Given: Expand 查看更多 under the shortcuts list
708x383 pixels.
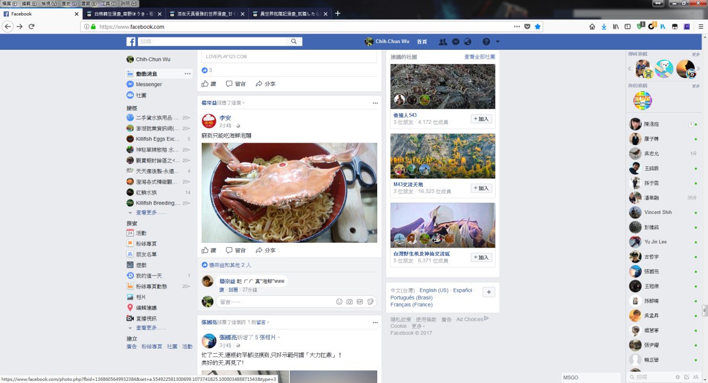Looking at the screenshot, I should point(150,213).
